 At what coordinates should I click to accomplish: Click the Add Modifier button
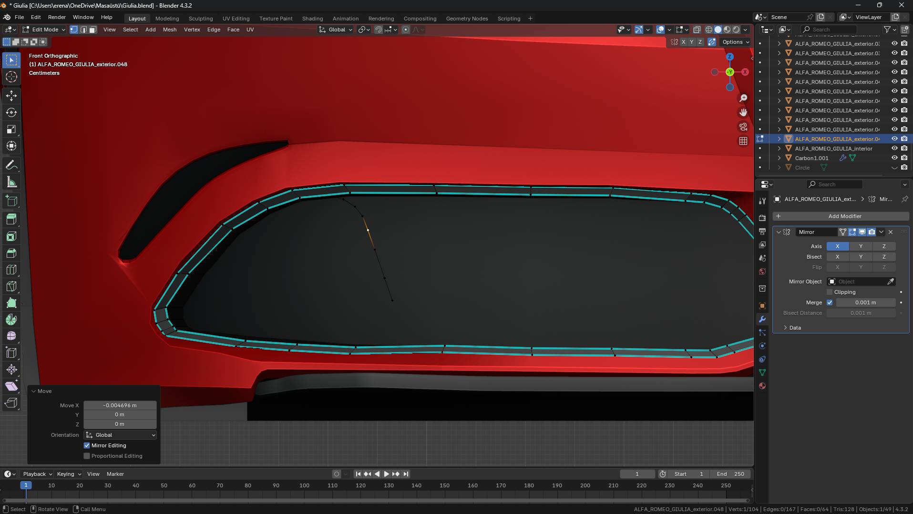tap(841, 216)
